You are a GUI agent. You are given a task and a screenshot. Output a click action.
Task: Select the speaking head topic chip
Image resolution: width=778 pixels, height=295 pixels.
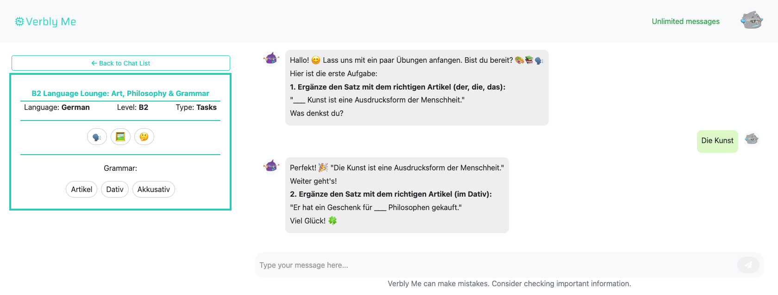pos(97,137)
